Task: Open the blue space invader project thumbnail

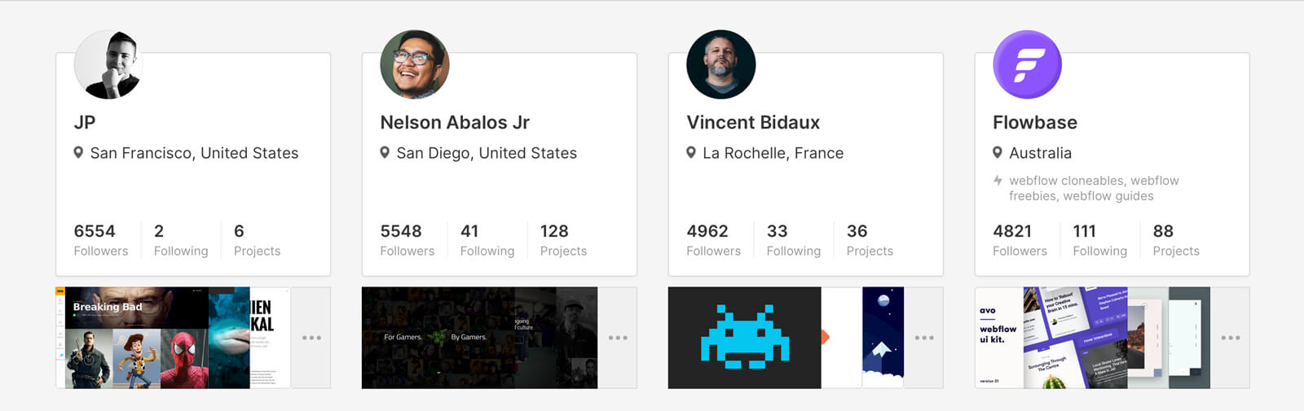Action: (745, 338)
